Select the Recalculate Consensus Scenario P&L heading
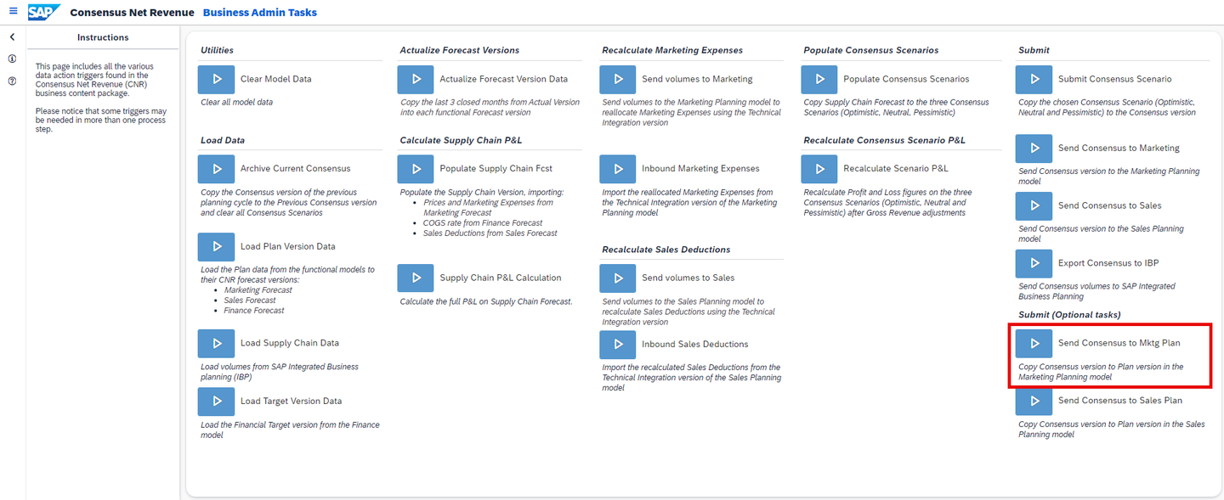This screenshot has width=1224, height=500. pos(884,140)
